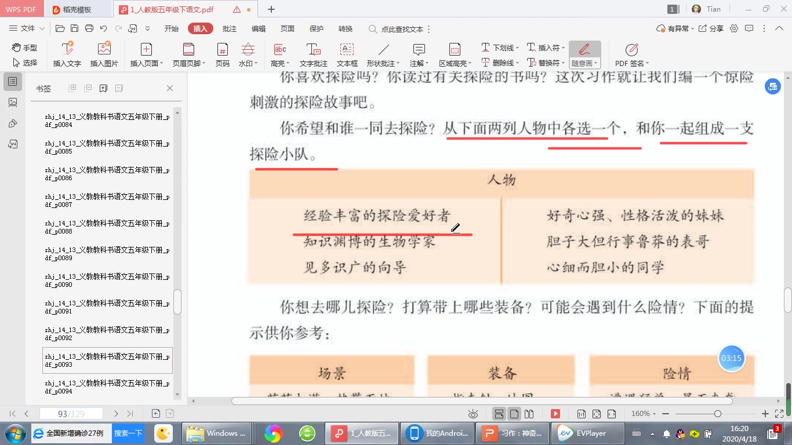Switch to the 批注 ribbon tab
The height and width of the screenshot is (445, 792).
click(x=230, y=28)
